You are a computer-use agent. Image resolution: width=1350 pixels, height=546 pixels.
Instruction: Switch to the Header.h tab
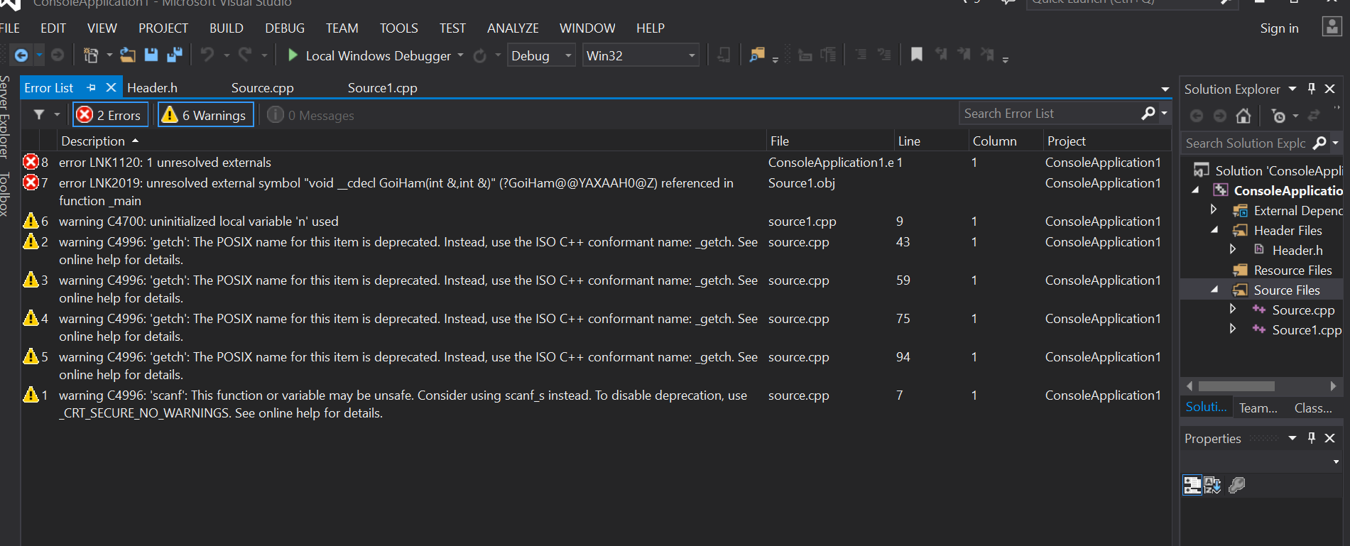(x=153, y=87)
